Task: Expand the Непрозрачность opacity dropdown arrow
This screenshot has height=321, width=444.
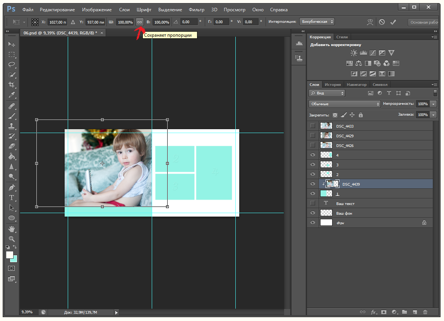Action: pos(433,104)
